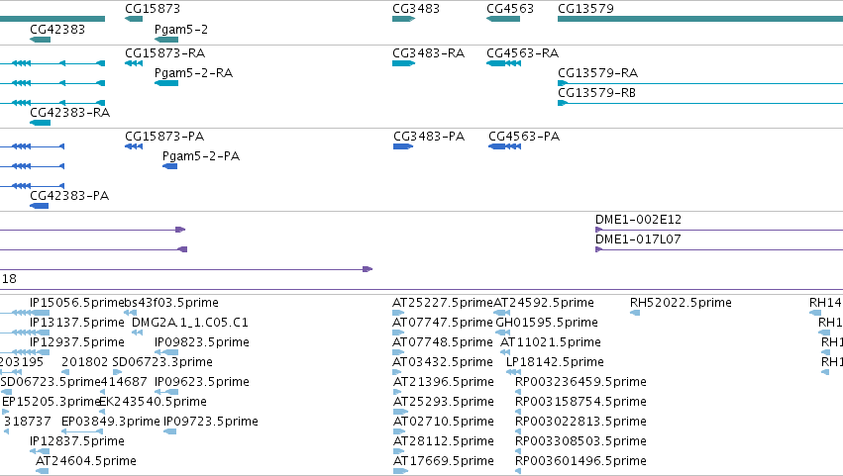Click the IP12937.5prime EST label
This screenshot has width=843, height=476.
(77, 342)
